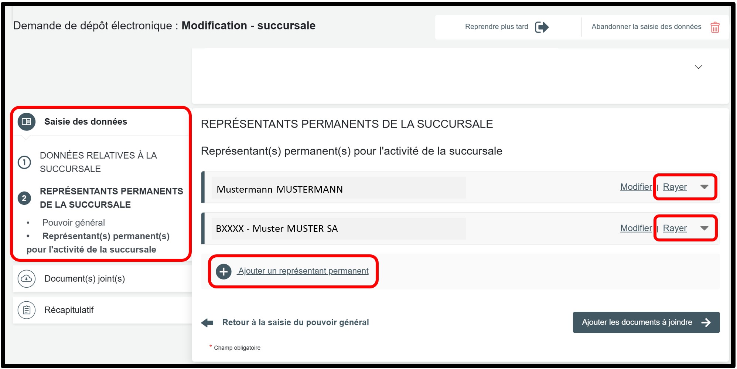Click the step 1 circle icon

24,162
